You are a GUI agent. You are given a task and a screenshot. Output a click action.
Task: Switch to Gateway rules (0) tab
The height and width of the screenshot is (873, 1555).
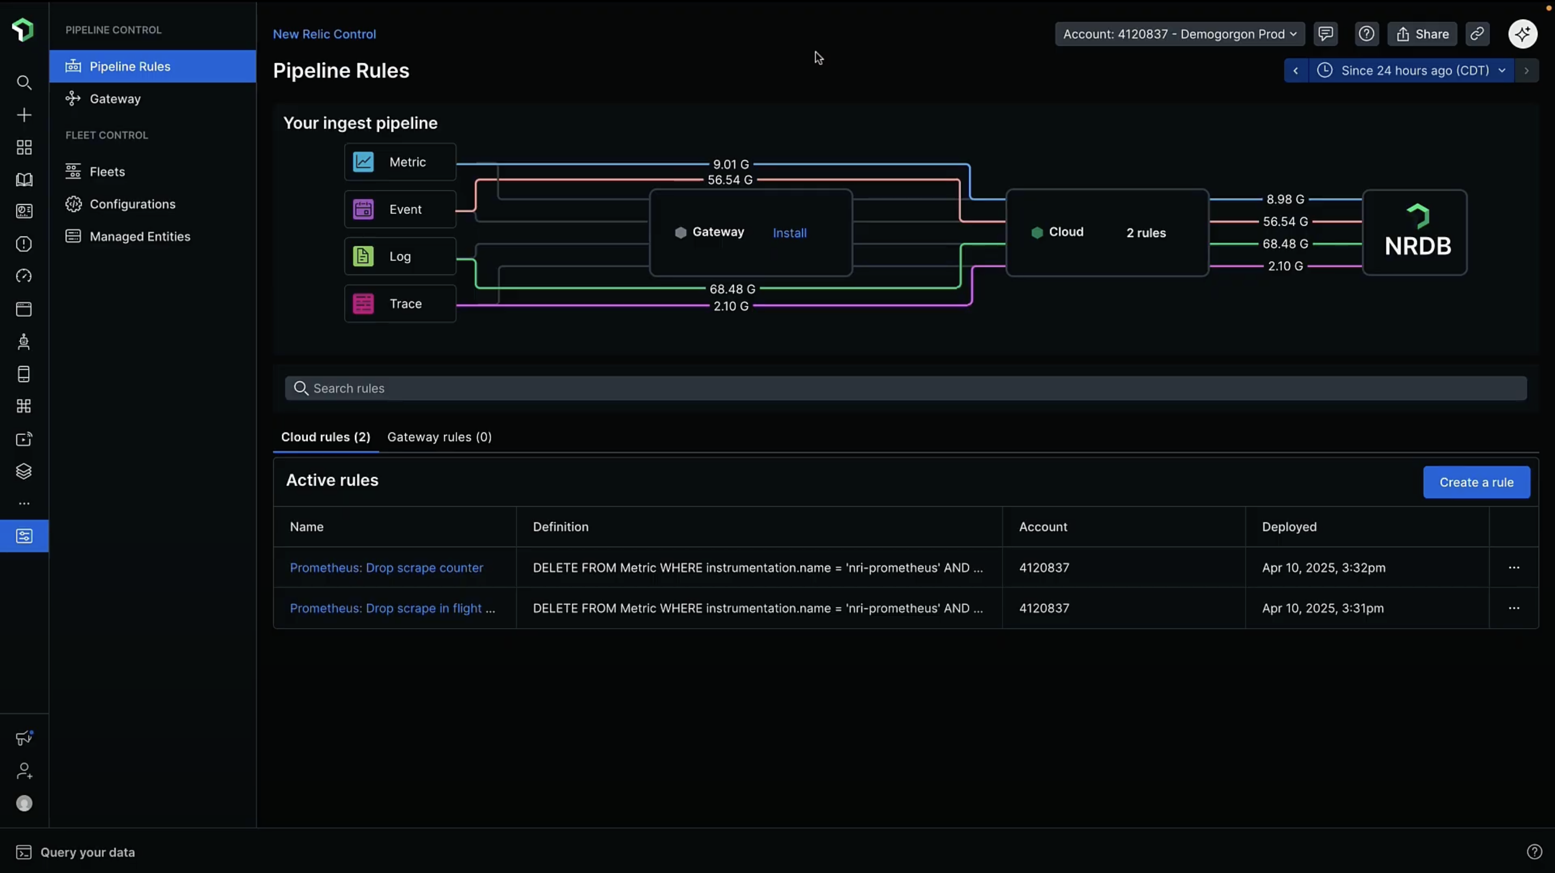click(x=439, y=437)
